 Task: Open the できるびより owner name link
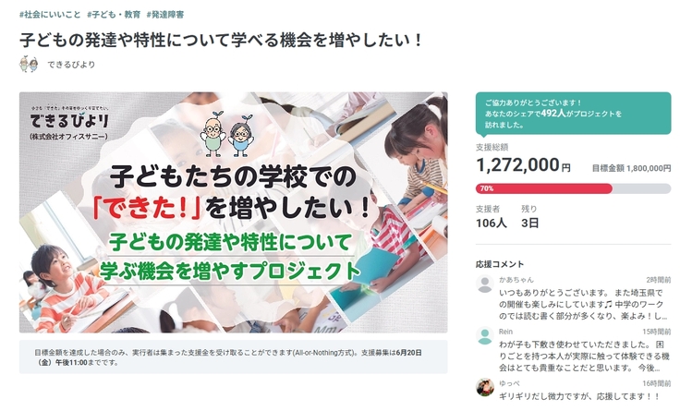click(71, 65)
